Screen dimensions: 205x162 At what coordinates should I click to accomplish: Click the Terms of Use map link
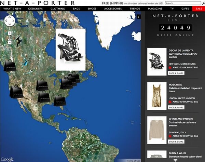[134, 161]
